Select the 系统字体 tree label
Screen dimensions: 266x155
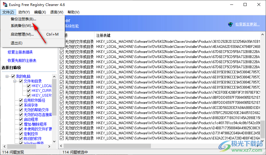31,105
